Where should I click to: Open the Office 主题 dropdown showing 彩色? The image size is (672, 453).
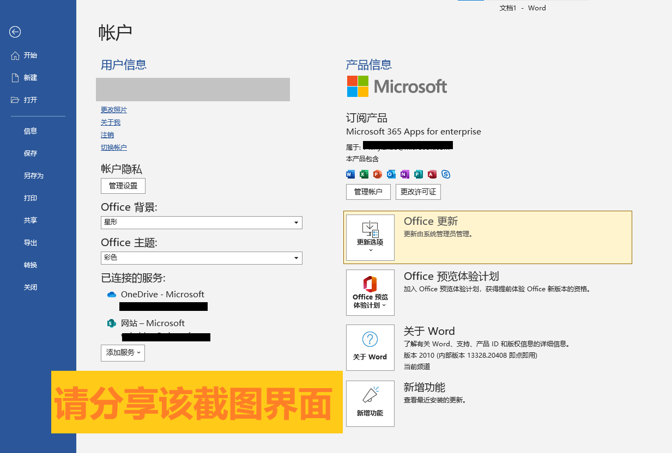(x=202, y=258)
